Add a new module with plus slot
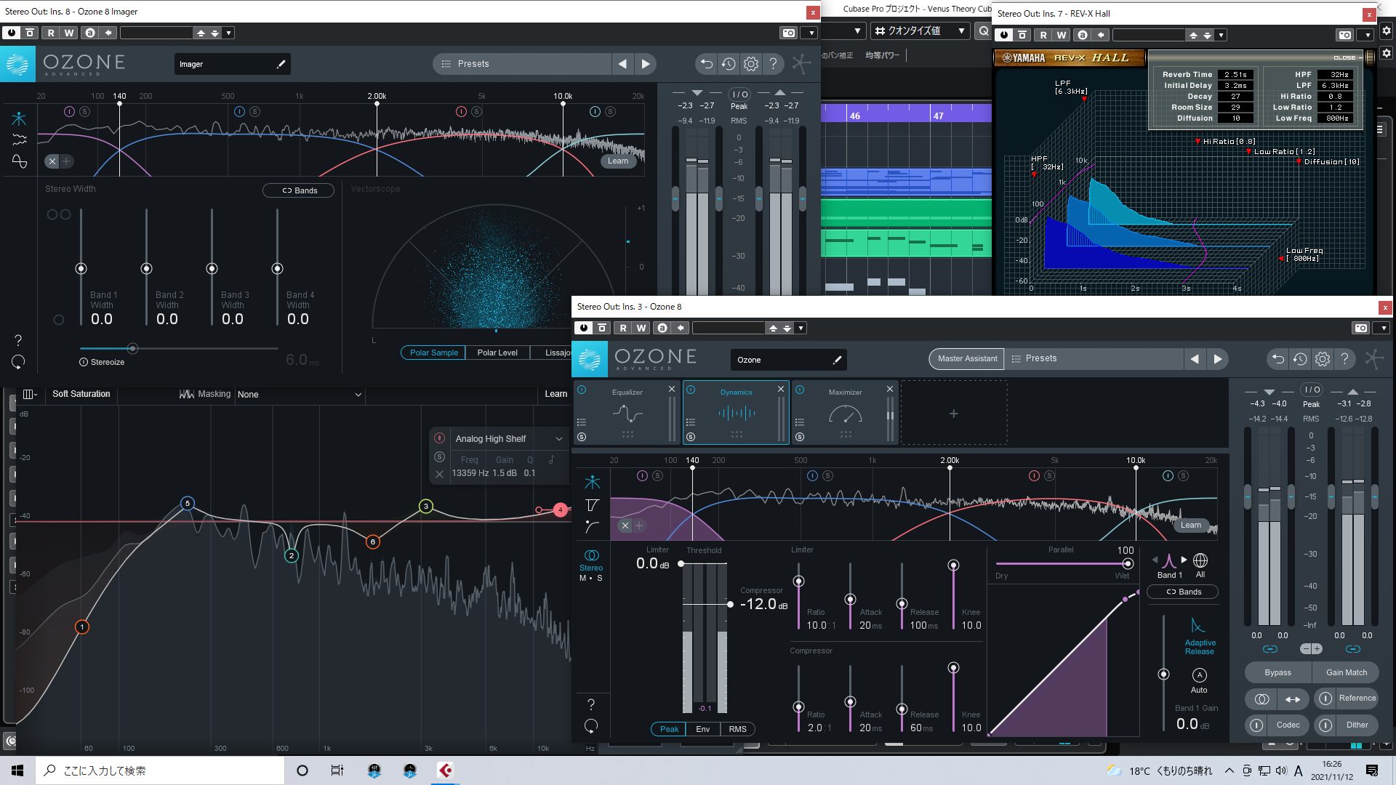 (954, 413)
